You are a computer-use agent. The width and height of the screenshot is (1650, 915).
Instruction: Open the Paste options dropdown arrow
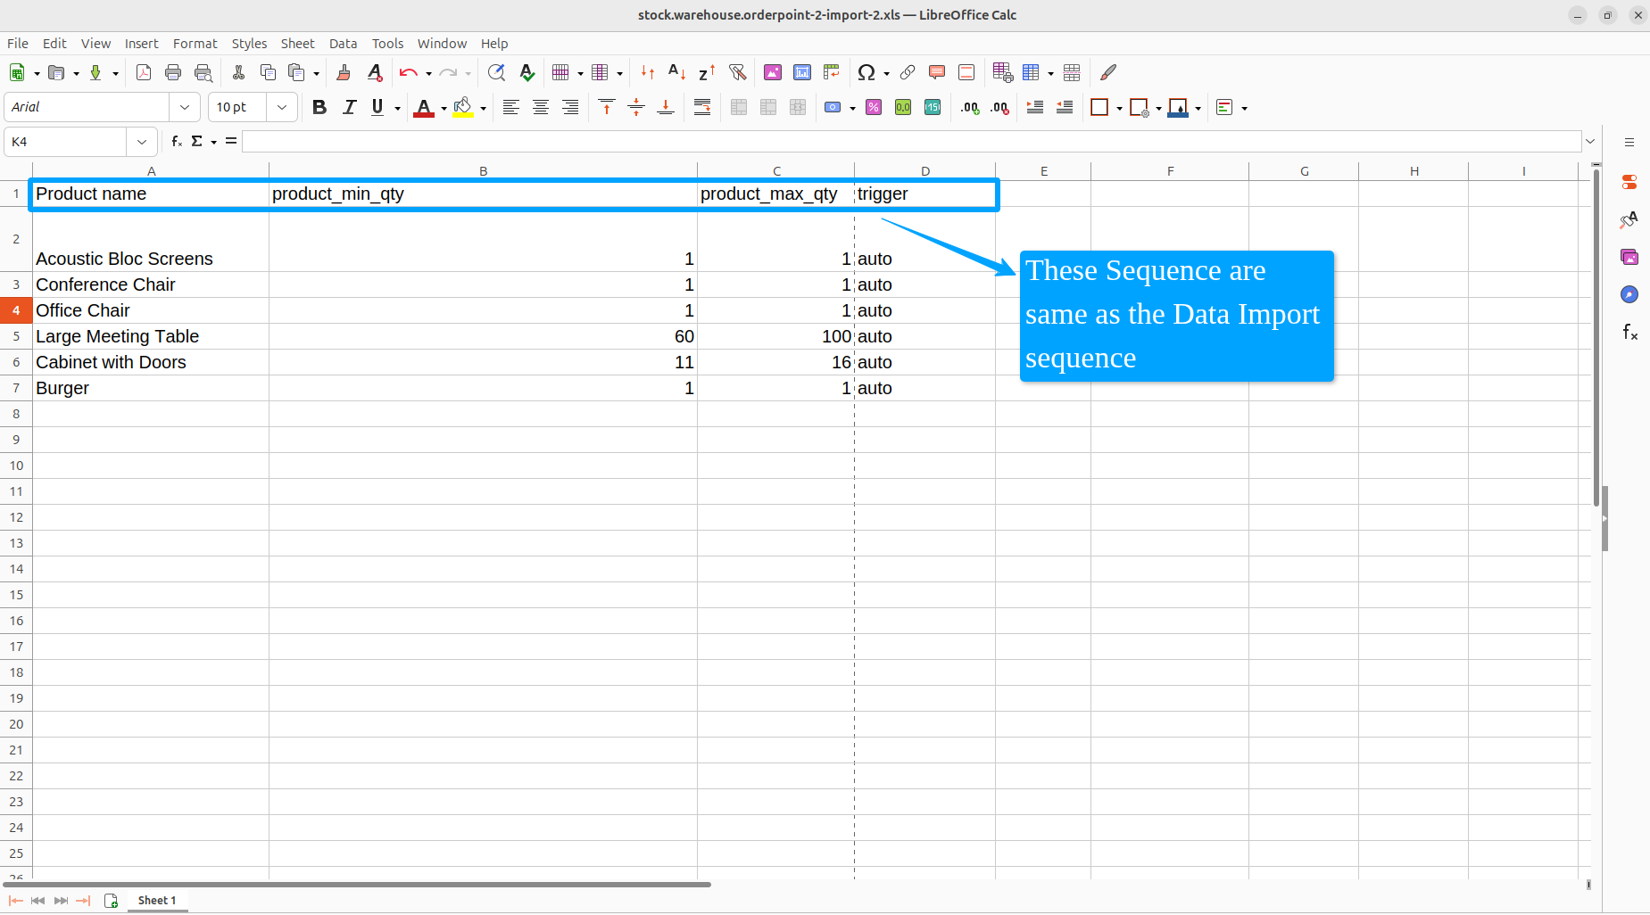point(316,73)
